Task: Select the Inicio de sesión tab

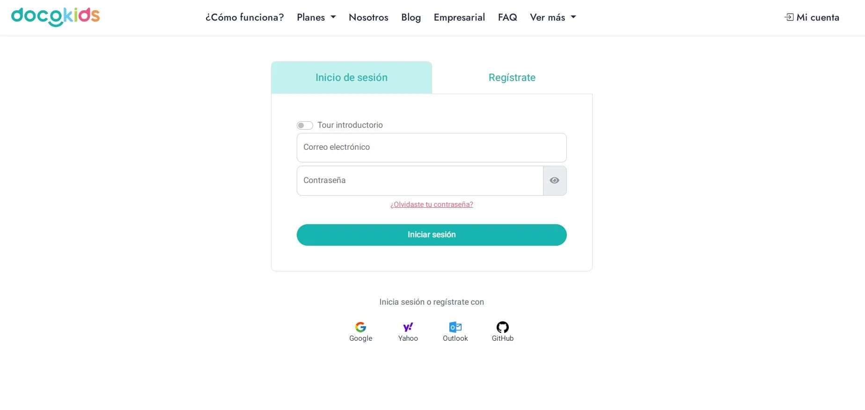Action: [x=351, y=78]
